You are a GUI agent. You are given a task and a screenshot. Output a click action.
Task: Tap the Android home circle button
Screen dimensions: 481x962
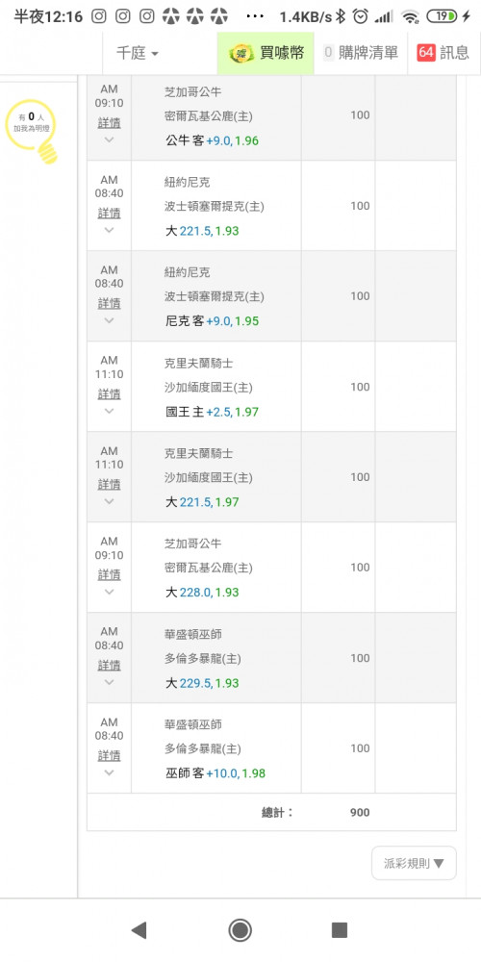[x=240, y=930]
